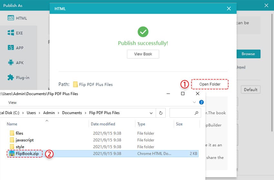Click the 2 KB size cell
Screen dimensions: 274x180
[193, 154]
